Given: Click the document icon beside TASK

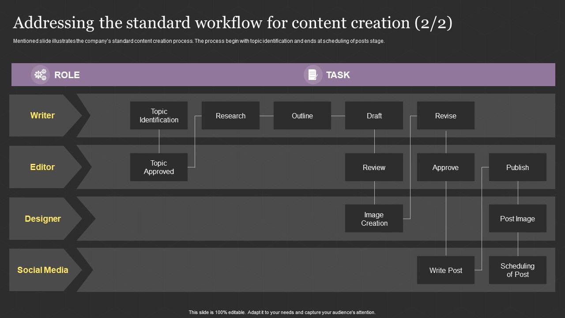Looking at the screenshot, I should click(x=313, y=75).
